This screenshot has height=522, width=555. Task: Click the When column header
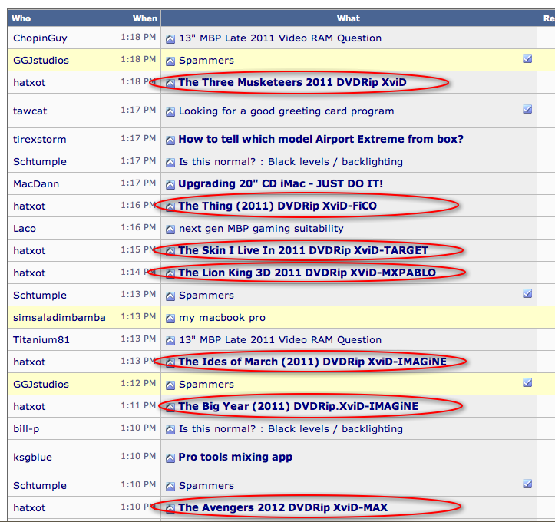click(x=145, y=18)
